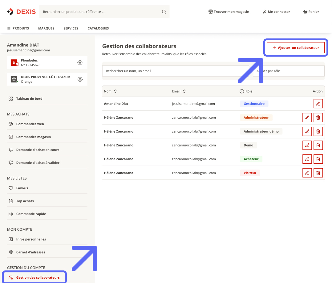This screenshot has height=283, width=332.
Task: Open the Services menu
Action: point(71,28)
